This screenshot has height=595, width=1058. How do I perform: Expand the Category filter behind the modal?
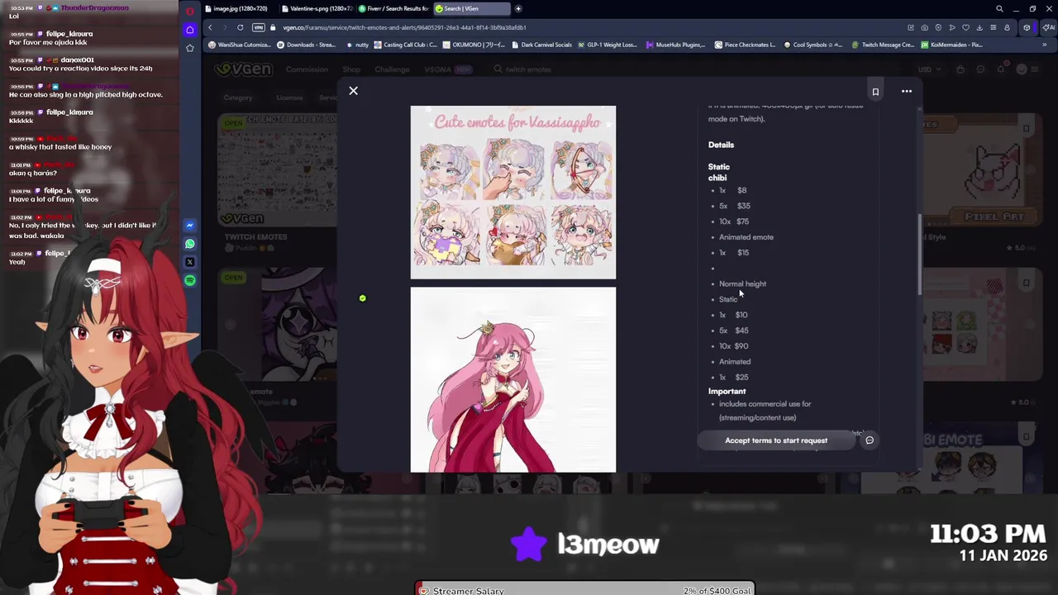[238, 98]
